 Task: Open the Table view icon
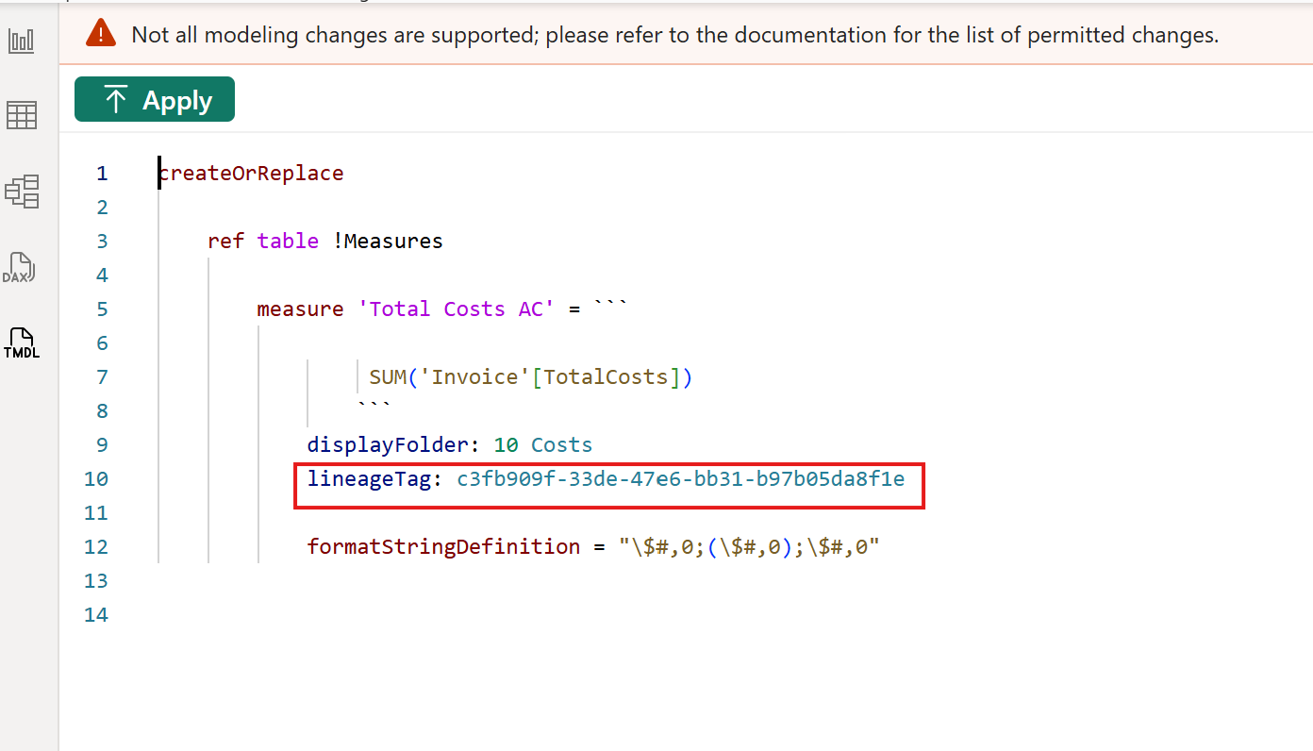click(21, 114)
